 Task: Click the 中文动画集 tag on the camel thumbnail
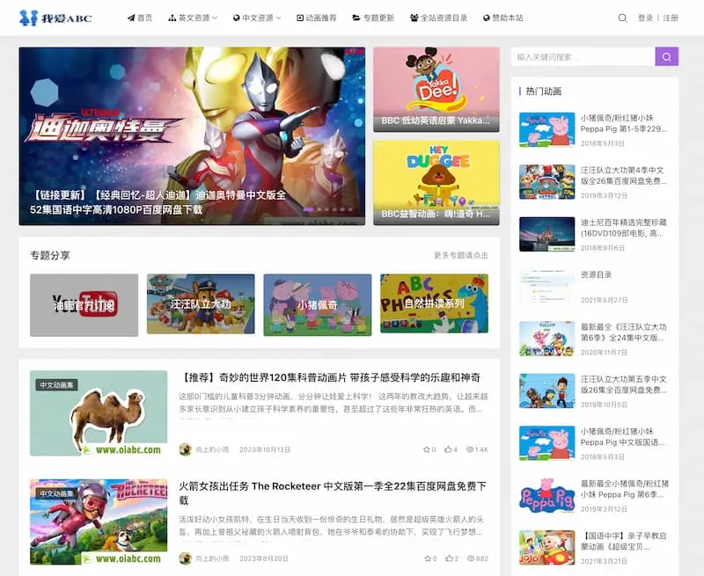click(56, 384)
